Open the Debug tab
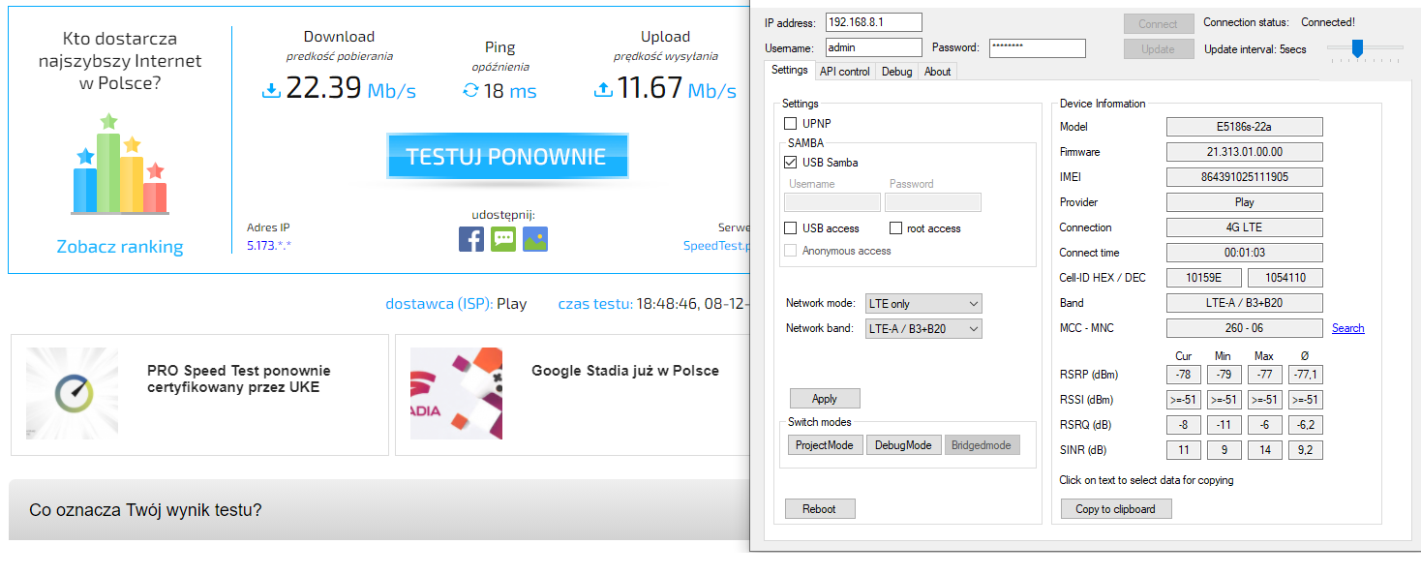The height and width of the screenshot is (575, 1421). [x=896, y=71]
